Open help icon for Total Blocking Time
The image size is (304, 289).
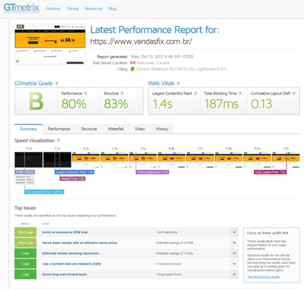pyautogui.click(x=240, y=93)
